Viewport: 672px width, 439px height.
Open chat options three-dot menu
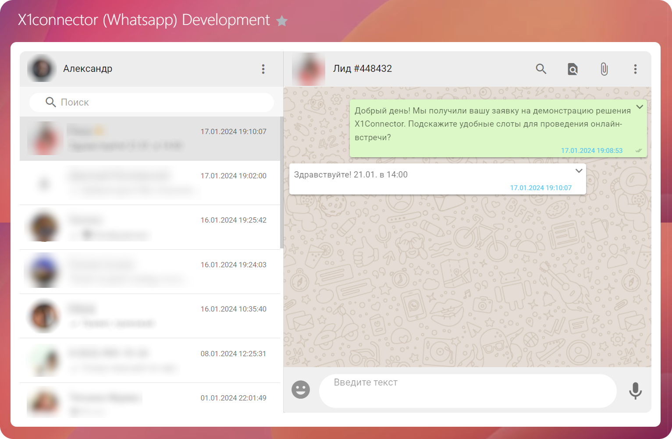[x=635, y=69]
